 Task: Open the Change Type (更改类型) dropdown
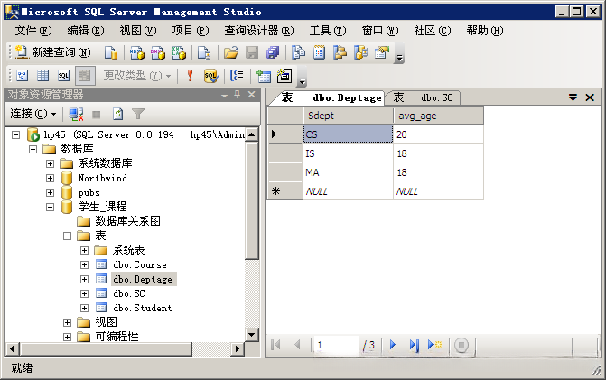pos(136,76)
